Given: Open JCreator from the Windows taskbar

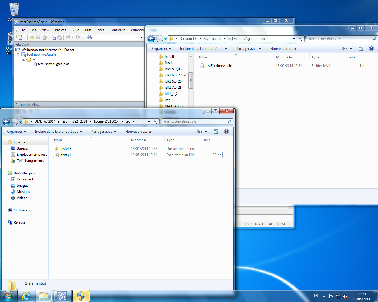Looking at the screenshot, I should pos(62,296).
